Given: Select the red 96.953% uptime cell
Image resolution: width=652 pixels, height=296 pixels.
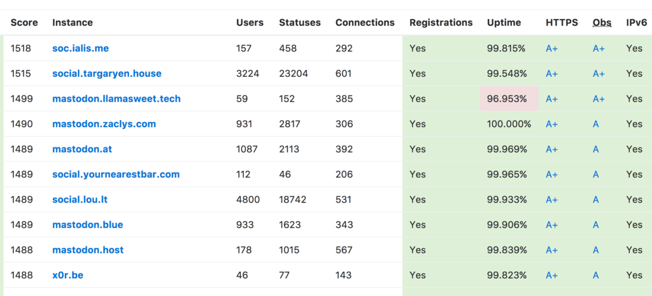Looking at the screenshot, I should [x=509, y=98].
